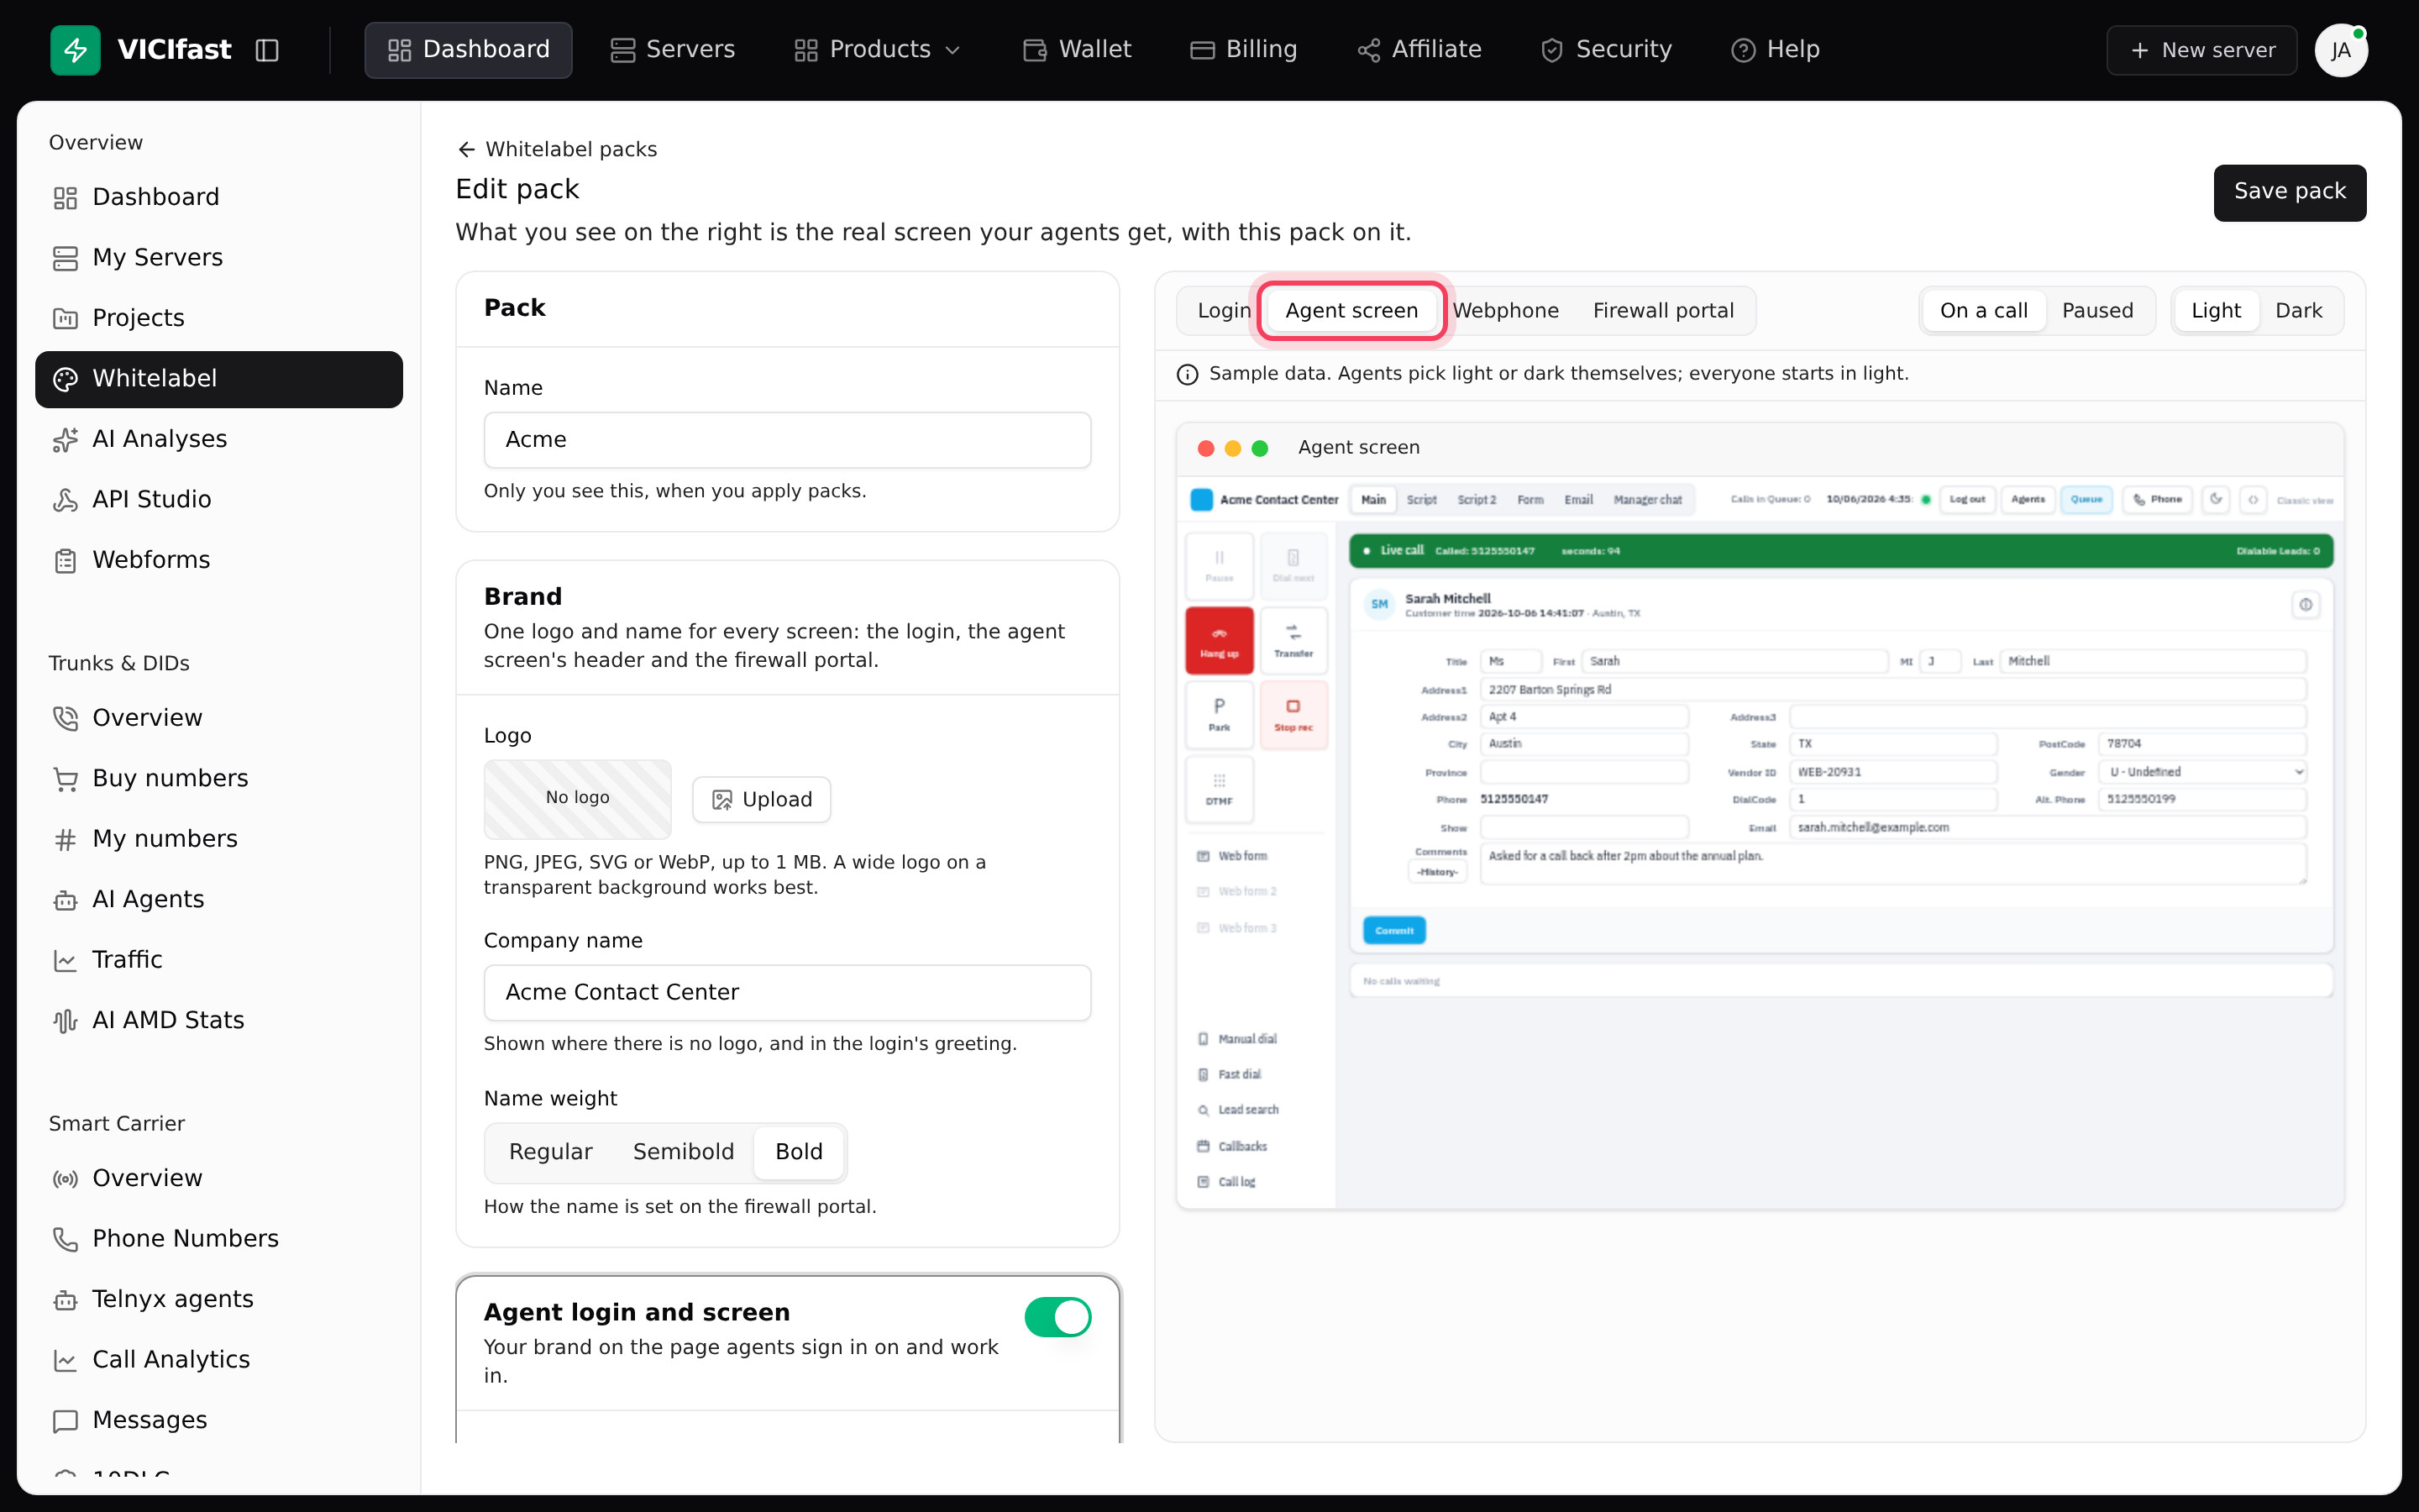Expand the Products dropdown in the top nav
This screenshot has width=2419, height=1512.
click(877, 50)
